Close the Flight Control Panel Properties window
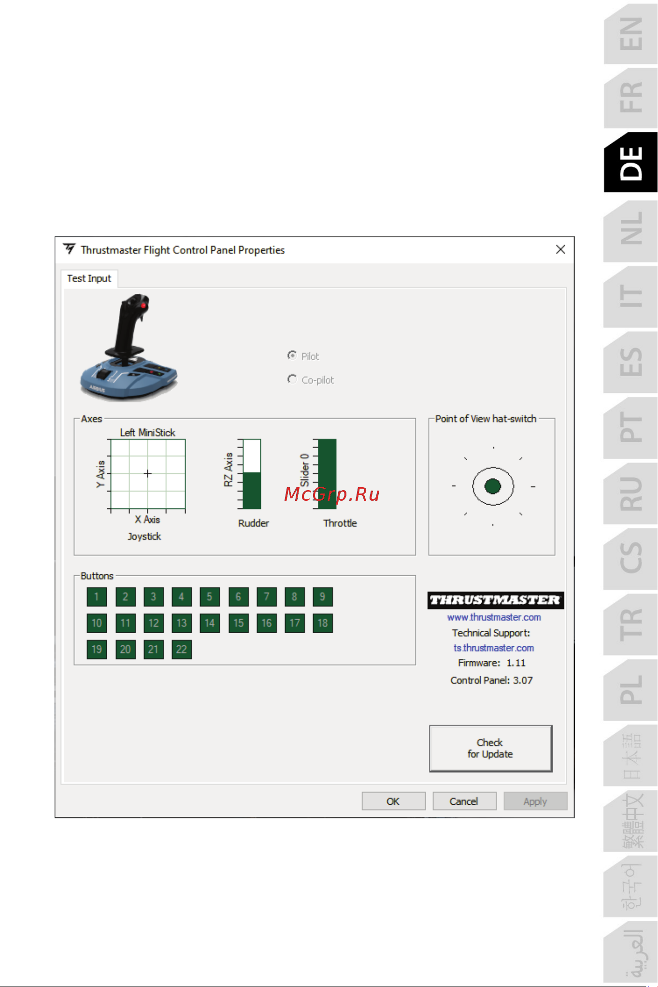Viewport: 658px width, 987px height. pyautogui.click(x=560, y=249)
